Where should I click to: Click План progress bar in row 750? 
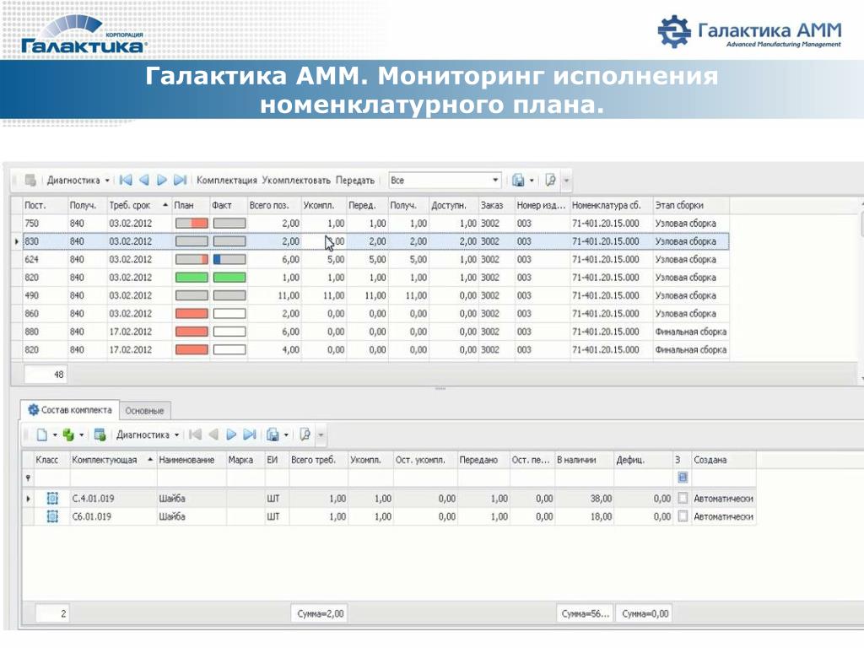(192, 223)
